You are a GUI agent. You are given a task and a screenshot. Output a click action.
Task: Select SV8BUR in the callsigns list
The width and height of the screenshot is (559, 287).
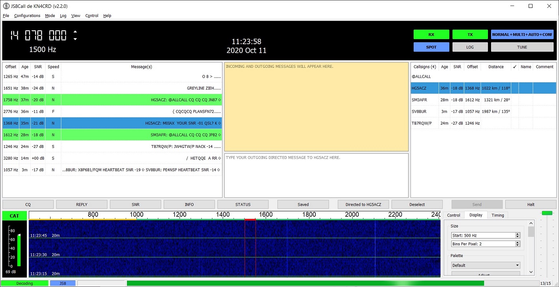(484, 112)
